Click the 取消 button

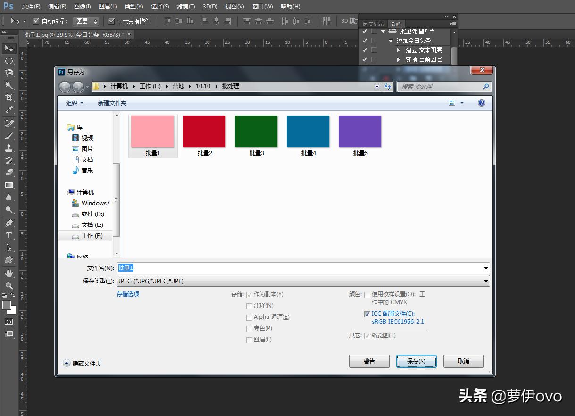[463, 361]
